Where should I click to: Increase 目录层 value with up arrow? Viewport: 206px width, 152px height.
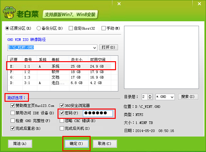[150, 95]
